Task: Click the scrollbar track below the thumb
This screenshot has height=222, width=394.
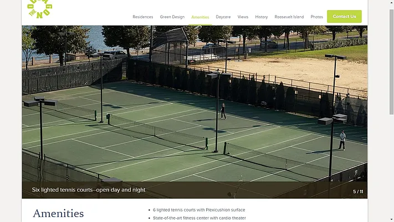Action: [391, 166]
